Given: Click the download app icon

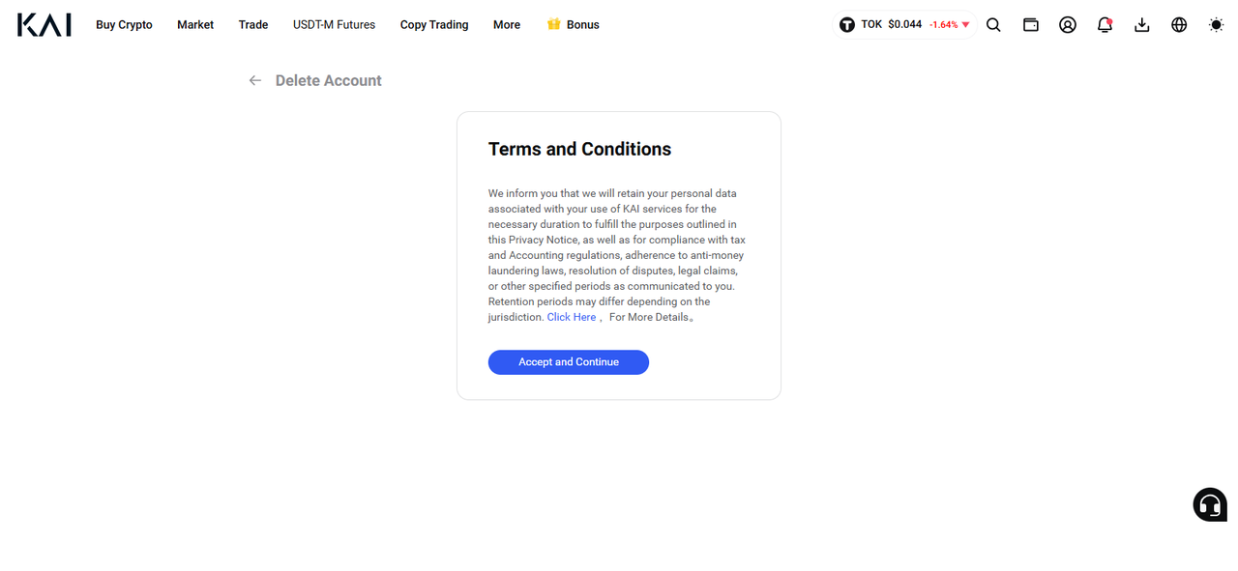Looking at the screenshot, I should [x=1142, y=25].
